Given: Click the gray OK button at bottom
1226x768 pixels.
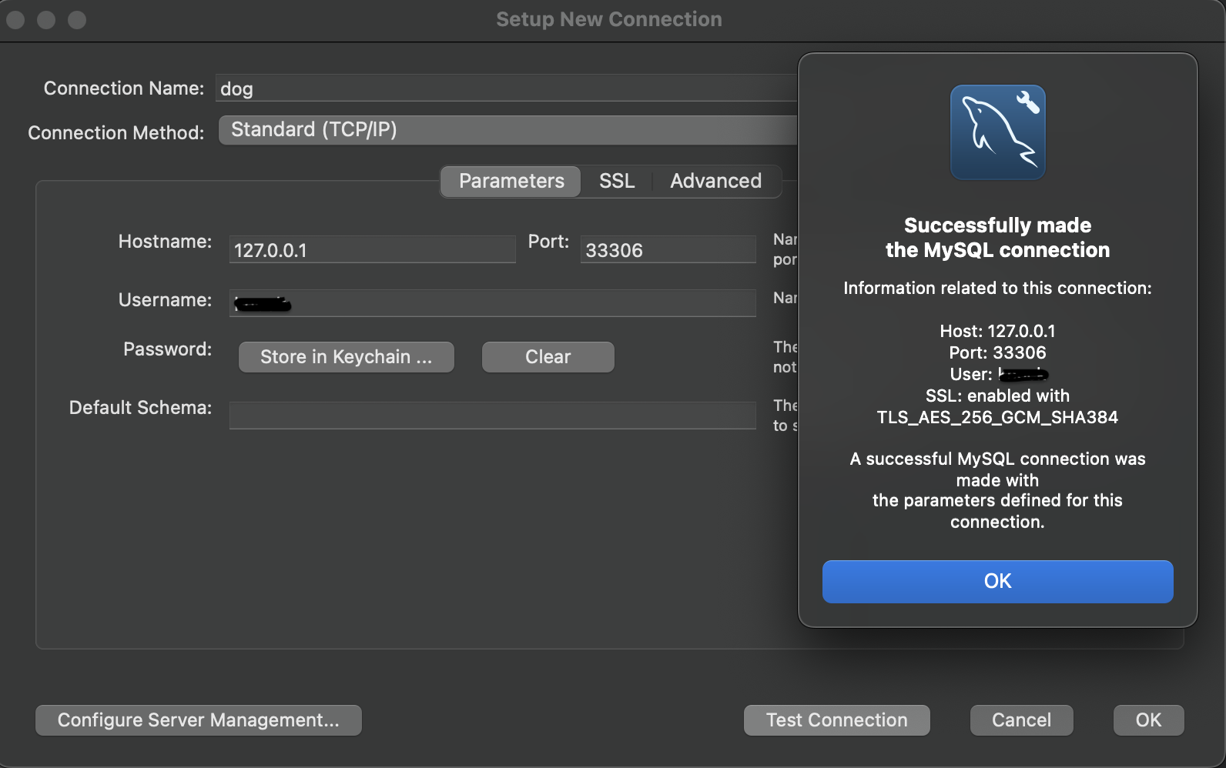Looking at the screenshot, I should 1148,720.
